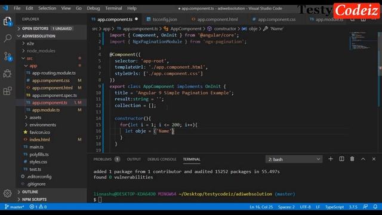Open the Help menu
The image size is (382, 215).
click(131, 8)
